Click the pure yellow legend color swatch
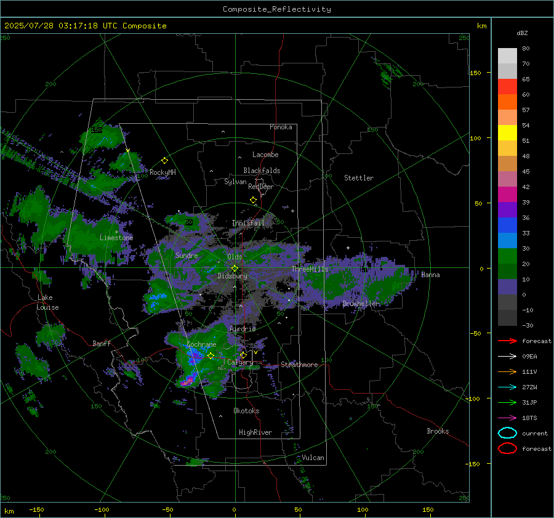Viewport: 554px width, 518px height. pos(507,132)
